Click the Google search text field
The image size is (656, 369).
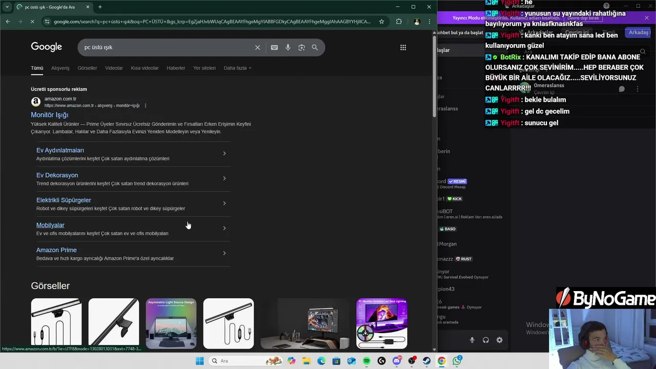tap(167, 47)
